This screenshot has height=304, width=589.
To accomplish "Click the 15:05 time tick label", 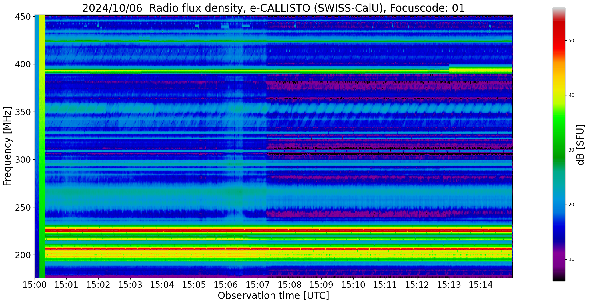I will [194, 284].
